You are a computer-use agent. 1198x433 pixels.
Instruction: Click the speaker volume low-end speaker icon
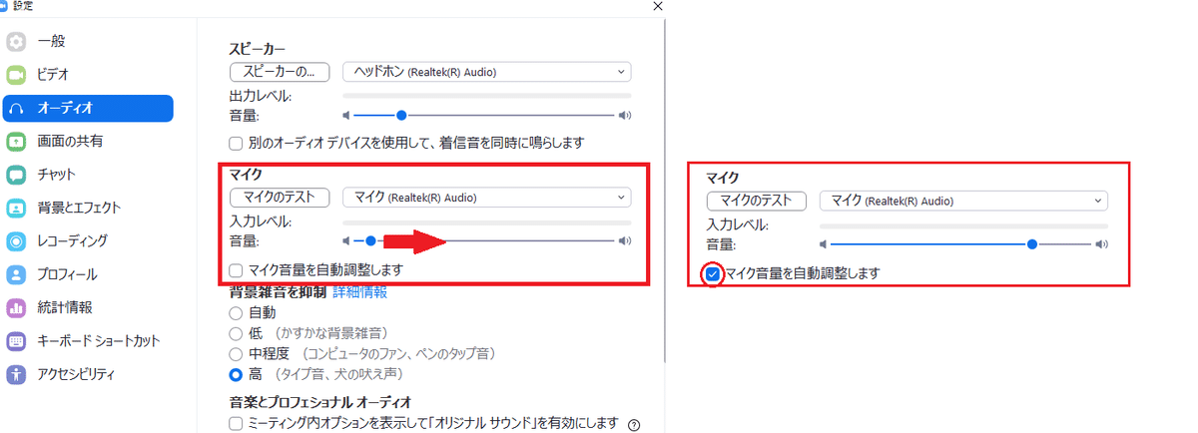pos(346,115)
